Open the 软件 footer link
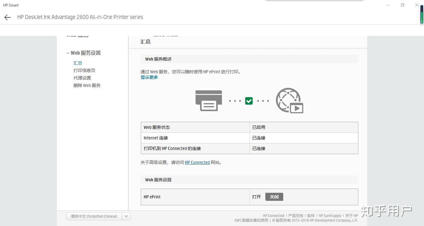 coord(311,216)
